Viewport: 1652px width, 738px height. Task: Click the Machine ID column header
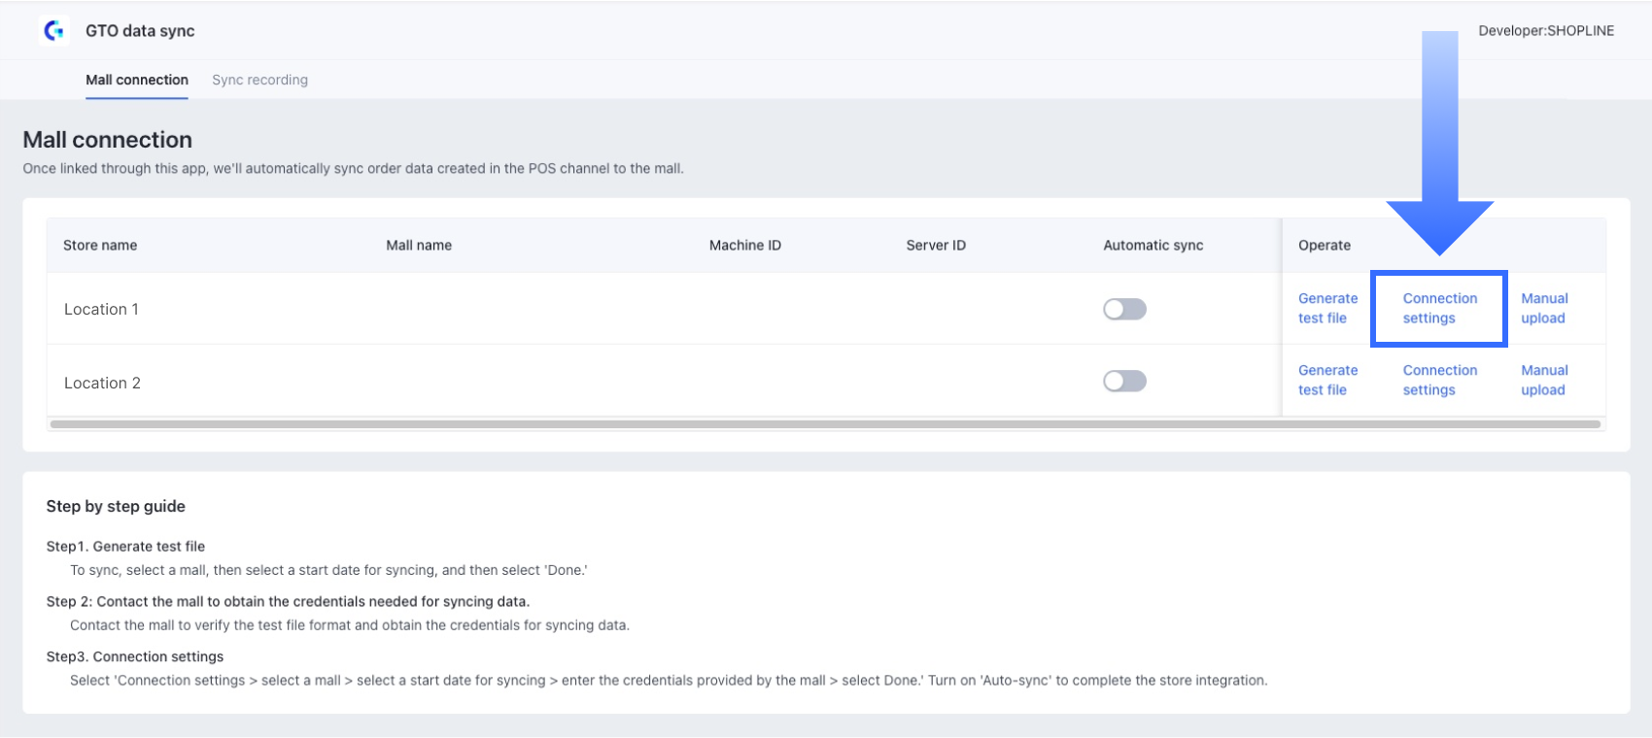click(745, 246)
